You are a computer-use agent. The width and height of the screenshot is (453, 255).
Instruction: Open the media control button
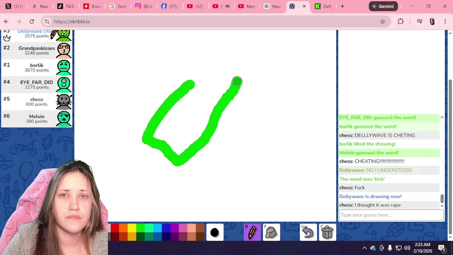420,22
